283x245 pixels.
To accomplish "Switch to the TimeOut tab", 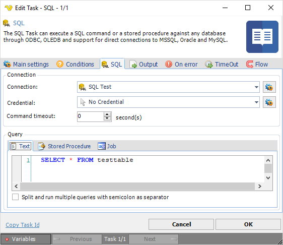I will coord(222,64).
